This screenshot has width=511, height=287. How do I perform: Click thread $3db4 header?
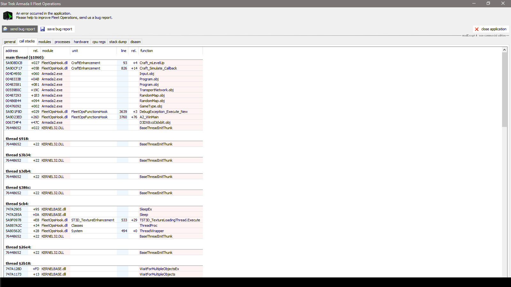coord(18,171)
